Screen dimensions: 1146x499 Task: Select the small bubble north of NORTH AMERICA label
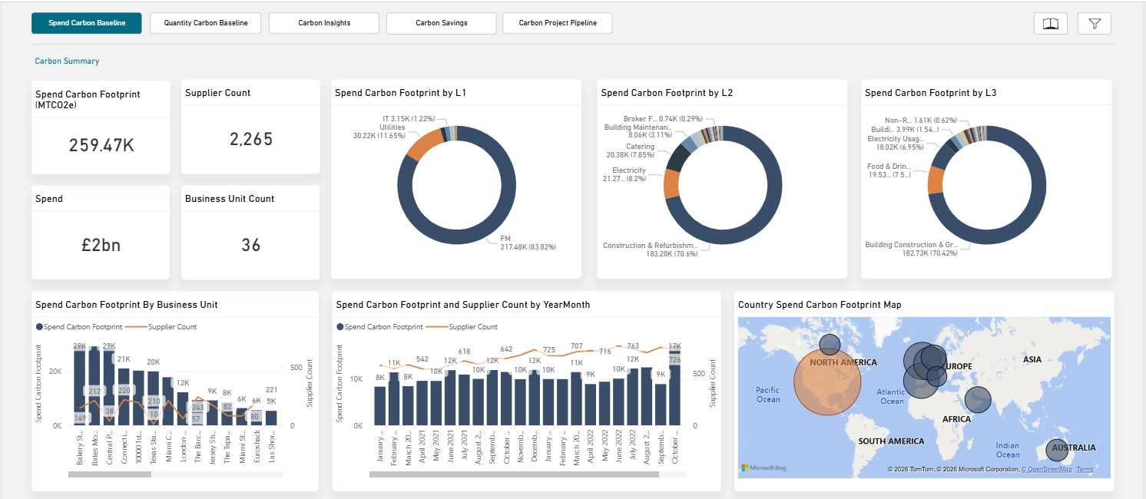[x=830, y=345]
